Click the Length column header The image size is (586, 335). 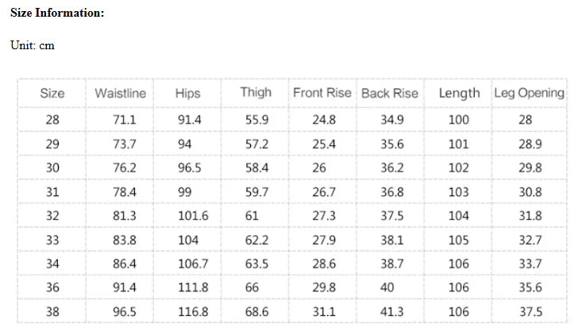point(459,93)
